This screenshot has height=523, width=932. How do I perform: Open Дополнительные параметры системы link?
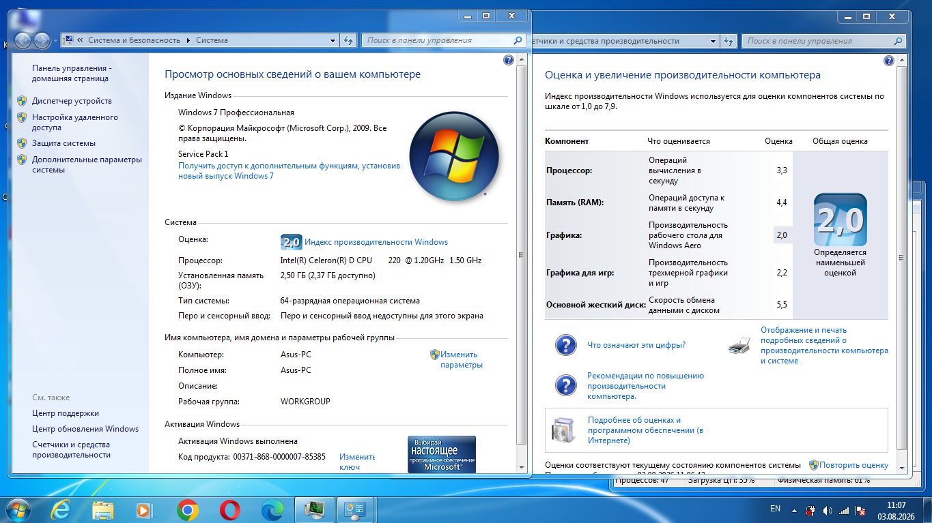click(87, 164)
